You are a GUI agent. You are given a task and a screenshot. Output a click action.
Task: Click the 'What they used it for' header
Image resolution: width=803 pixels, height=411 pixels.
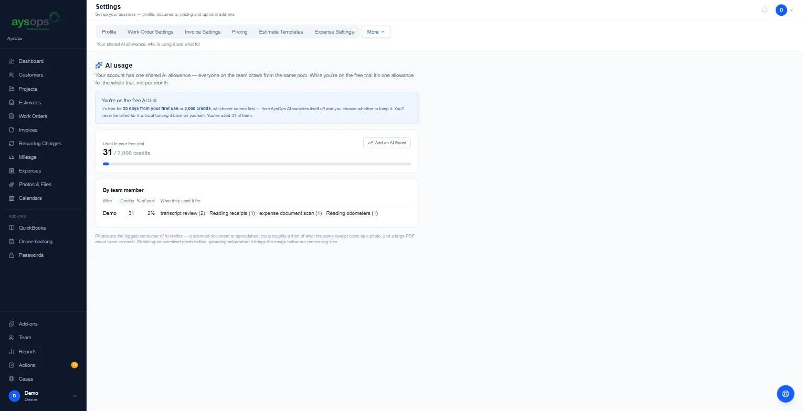coord(180,201)
